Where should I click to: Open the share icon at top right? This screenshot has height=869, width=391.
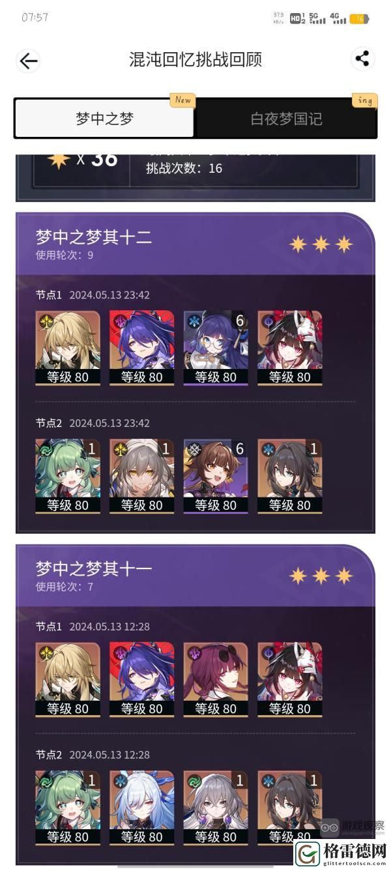[x=362, y=59]
